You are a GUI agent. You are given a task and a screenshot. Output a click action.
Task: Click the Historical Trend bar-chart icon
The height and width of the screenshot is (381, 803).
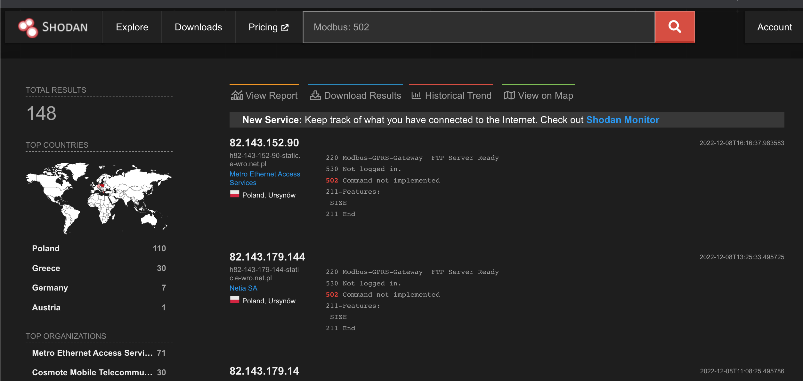pyautogui.click(x=416, y=95)
